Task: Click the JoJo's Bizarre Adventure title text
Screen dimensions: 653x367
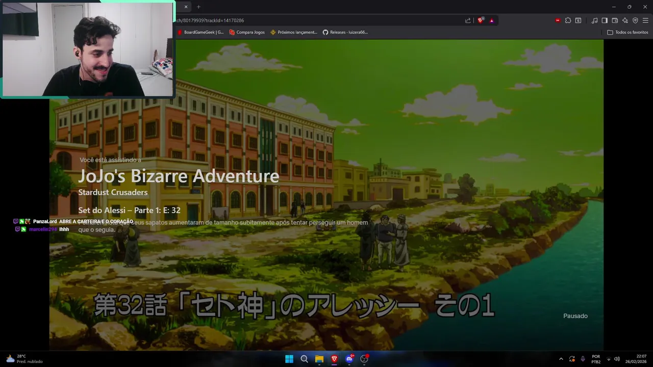Action: pos(179,176)
